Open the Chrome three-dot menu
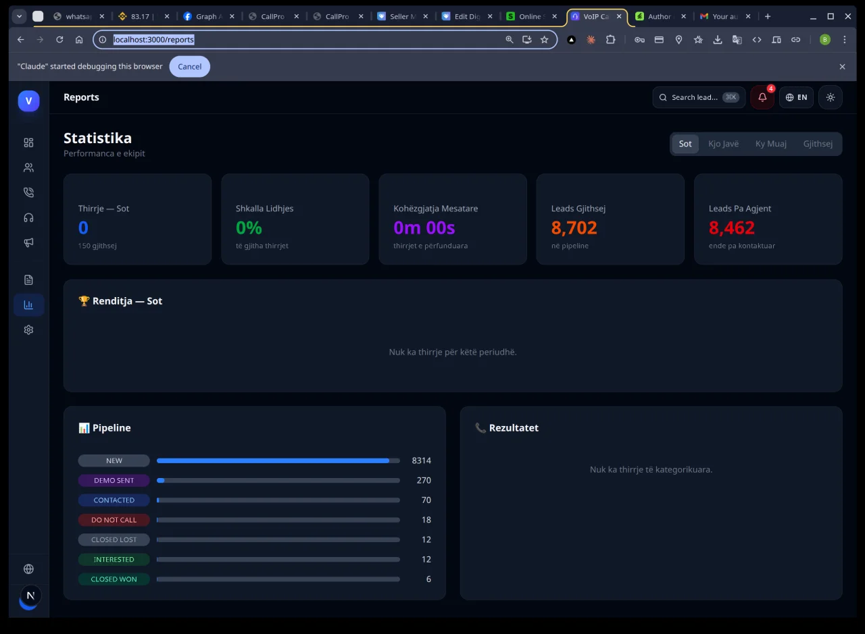The image size is (865, 634). click(x=845, y=40)
